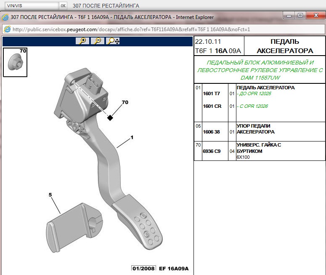Click callout number 5 near the pedal stop
This screenshot has height=275, width=326.
point(50,195)
